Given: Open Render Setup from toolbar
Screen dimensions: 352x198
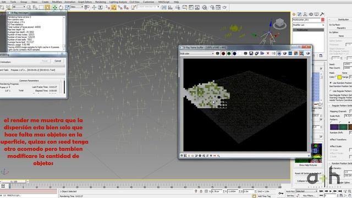Looking at the screenshot, I should coord(212,7).
